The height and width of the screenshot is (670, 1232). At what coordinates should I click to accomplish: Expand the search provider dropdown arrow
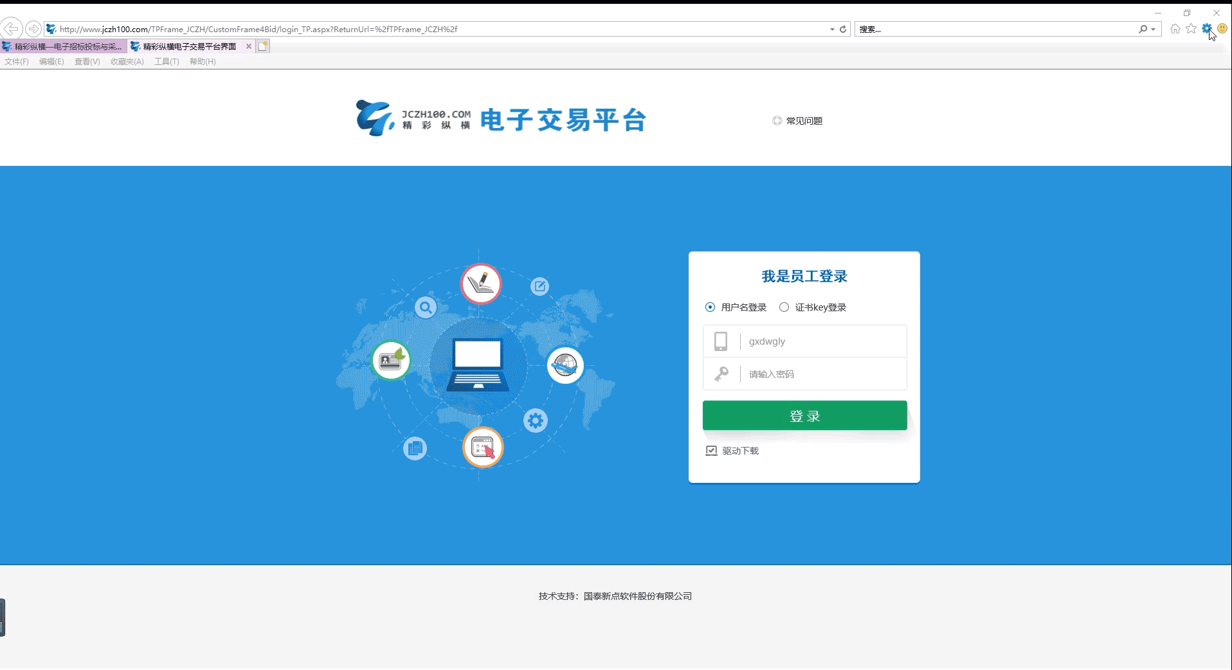[x=1154, y=29]
